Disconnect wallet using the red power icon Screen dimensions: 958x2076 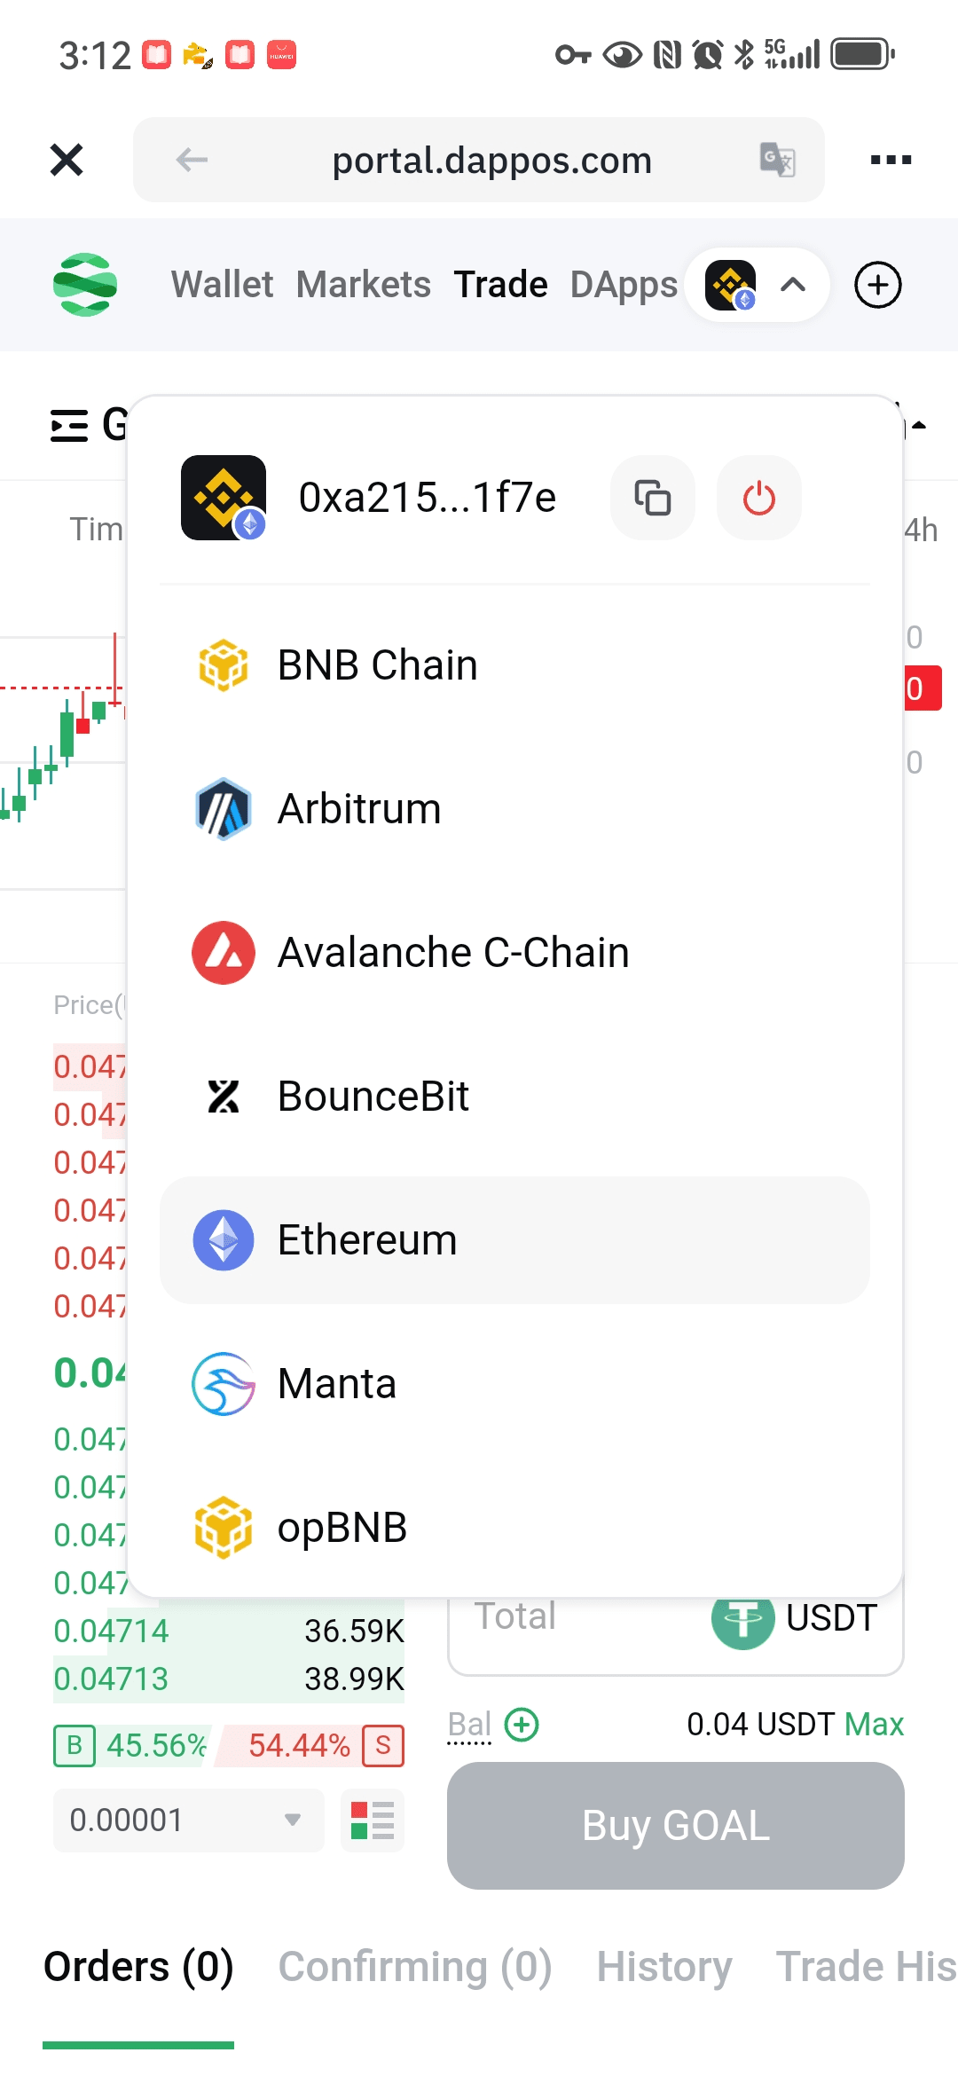758,498
